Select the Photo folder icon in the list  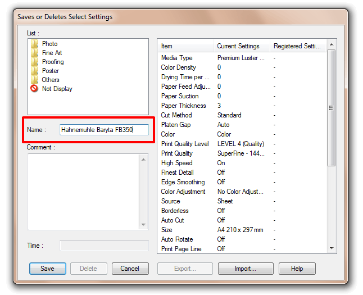coord(34,44)
